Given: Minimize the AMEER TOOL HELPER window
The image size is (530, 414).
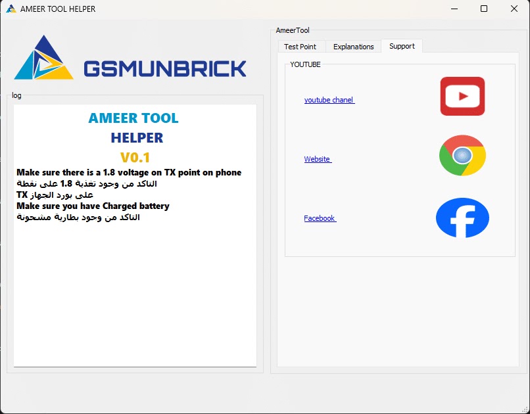Looking at the screenshot, I should (454, 9).
